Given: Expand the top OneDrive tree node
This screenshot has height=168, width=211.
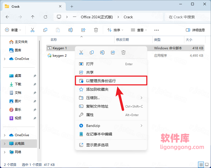Looking at the screenshot, I should click(x=5, y=59).
